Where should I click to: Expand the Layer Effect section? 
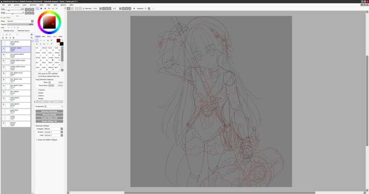(x=6, y=17)
